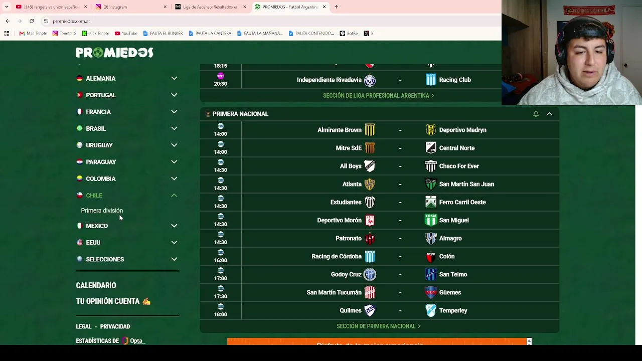The image size is (642, 361).
Task: Click the Quilmes team crest
Action: tap(370, 310)
